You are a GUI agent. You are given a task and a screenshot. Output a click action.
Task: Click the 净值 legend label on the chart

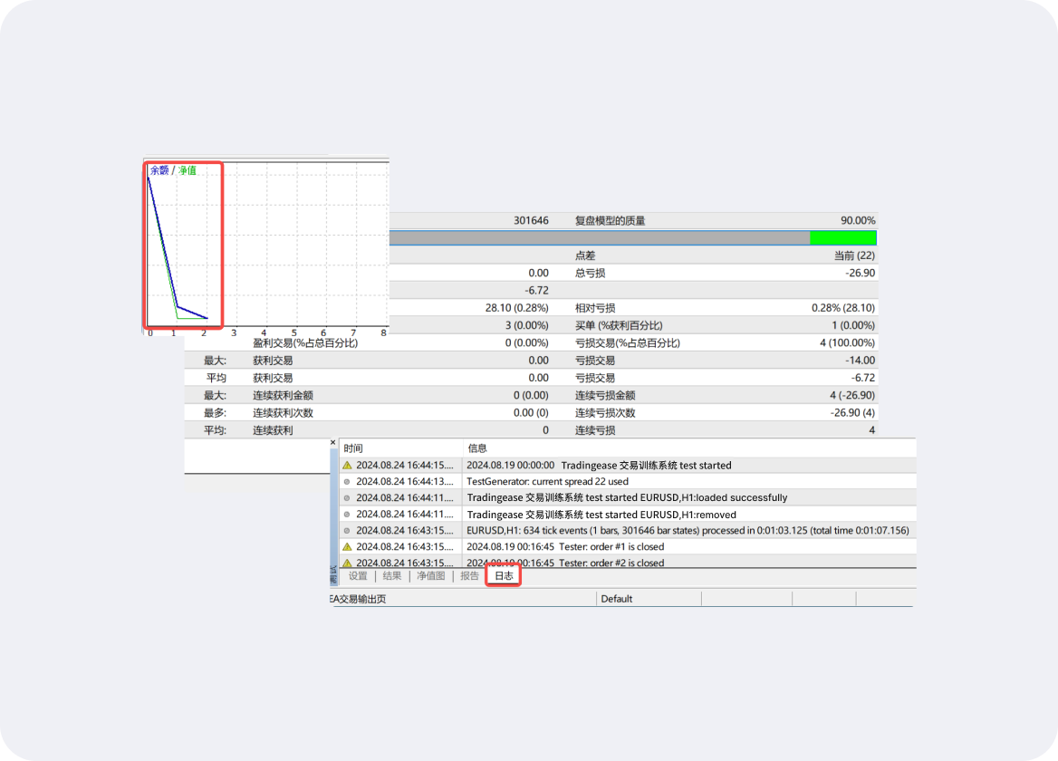tap(187, 170)
